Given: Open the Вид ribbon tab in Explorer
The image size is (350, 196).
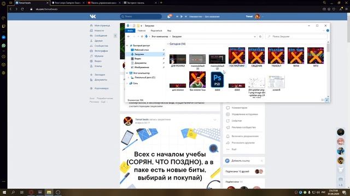Looking at the screenshot, I should [169, 30].
